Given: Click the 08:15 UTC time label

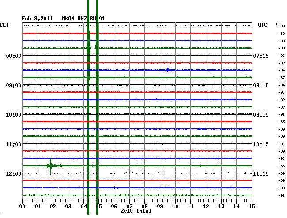Looking at the screenshot, I should point(261,86).
